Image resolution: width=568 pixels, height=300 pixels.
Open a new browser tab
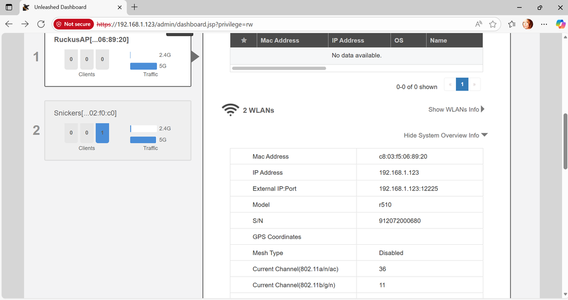(134, 7)
